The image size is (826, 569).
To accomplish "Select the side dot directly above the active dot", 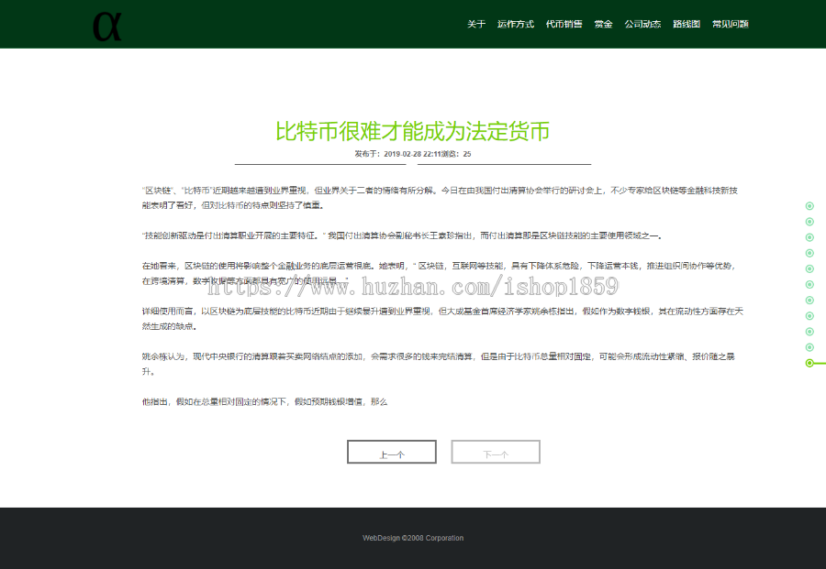I will (x=809, y=347).
